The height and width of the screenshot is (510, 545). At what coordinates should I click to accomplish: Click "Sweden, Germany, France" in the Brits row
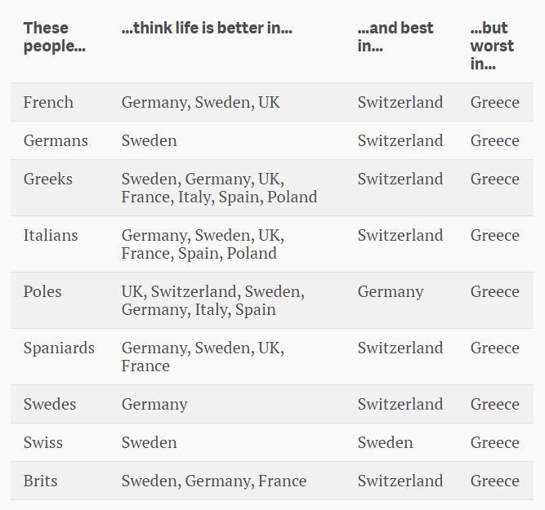coord(214,481)
